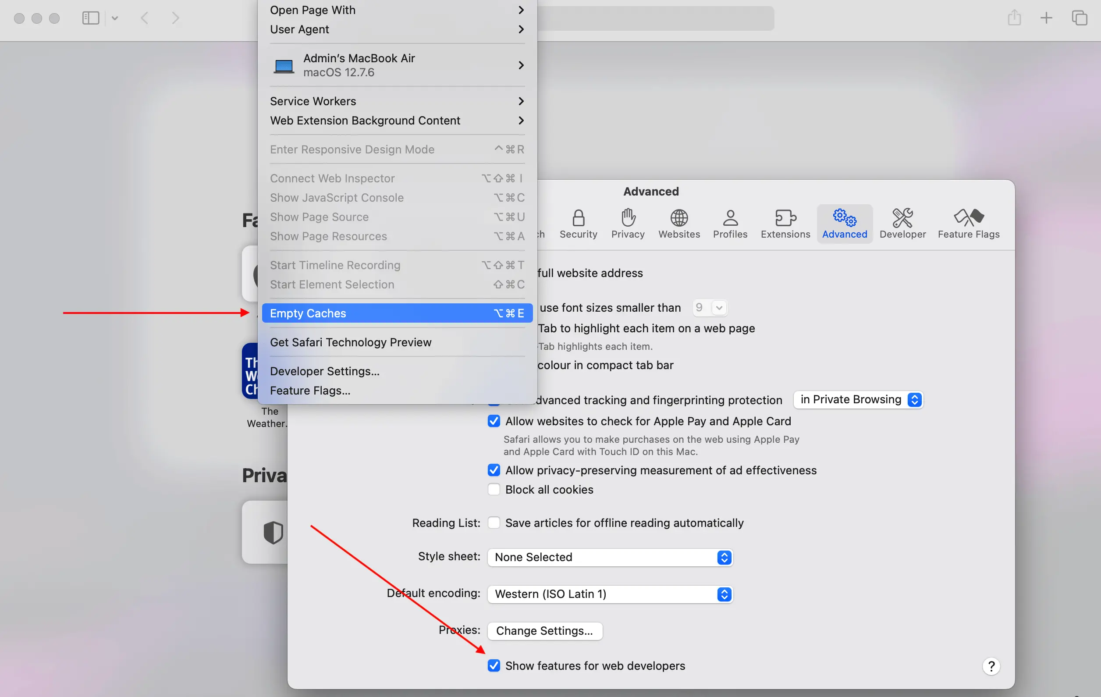Viewport: 1101px width, 697px height.
Task: Choose Enter Responsive Design Mode
Action: pos(352,149)
